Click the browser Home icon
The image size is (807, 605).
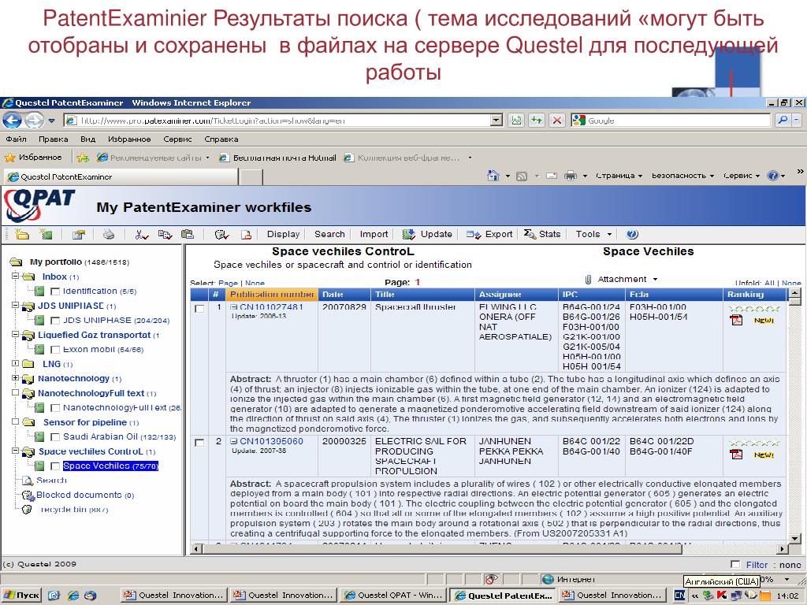493,176
